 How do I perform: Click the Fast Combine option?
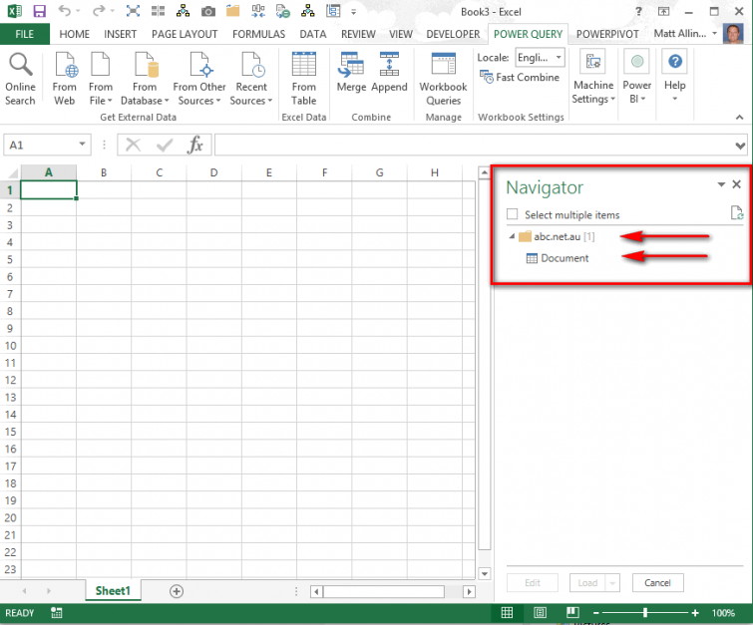click(x=520, y=78)
